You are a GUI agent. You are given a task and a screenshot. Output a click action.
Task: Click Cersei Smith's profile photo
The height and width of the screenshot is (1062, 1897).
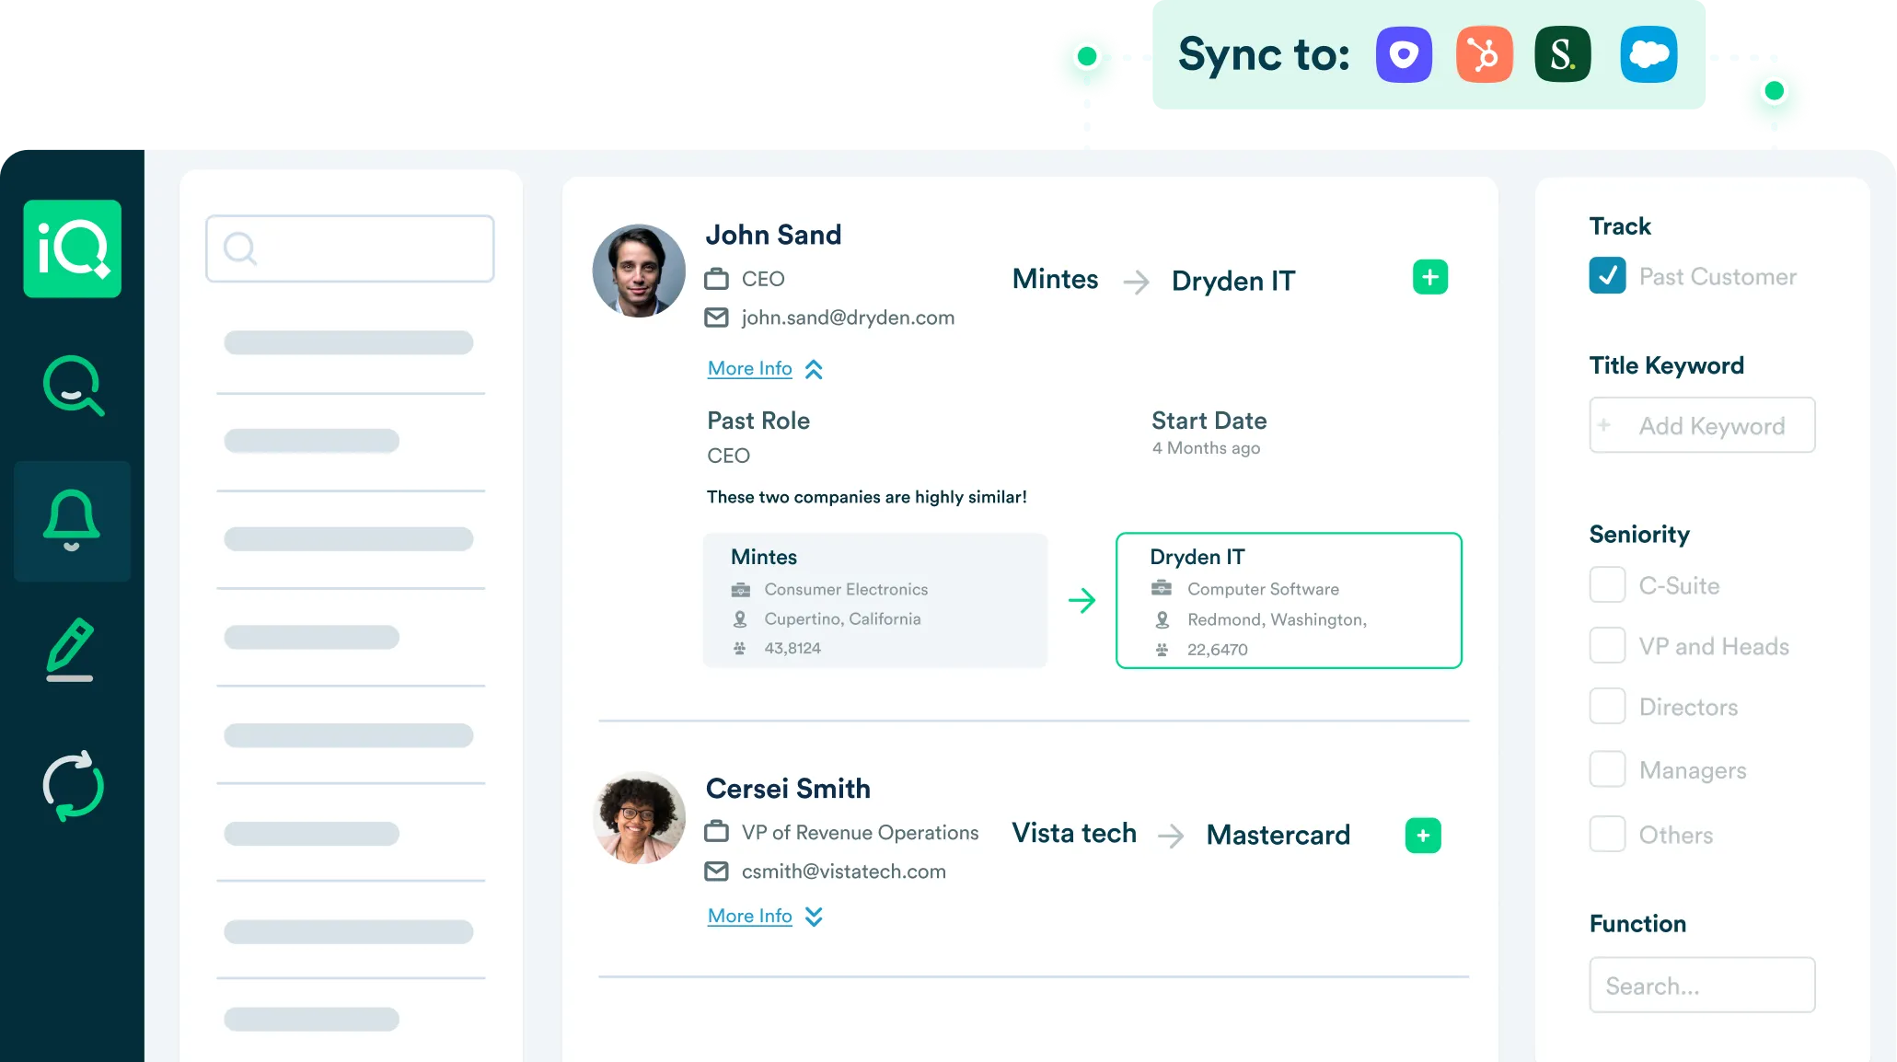[x=639, y=817]
